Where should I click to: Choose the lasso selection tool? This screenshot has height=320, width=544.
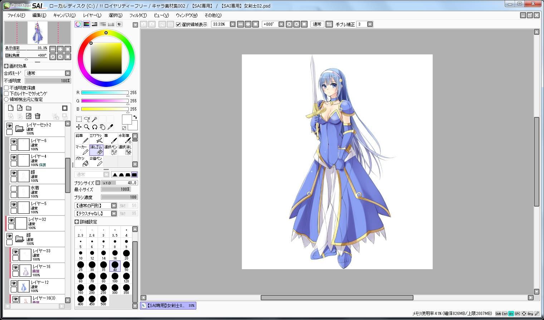point(87,119)
